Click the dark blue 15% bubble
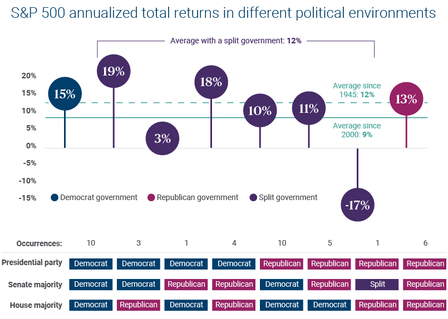The image size is (448, 319). click(65, 94)
